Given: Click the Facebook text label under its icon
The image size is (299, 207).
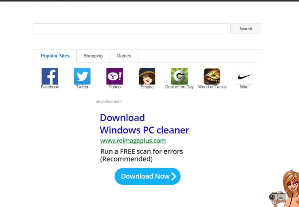Looking at the screenshot, I should pos(50,87).
